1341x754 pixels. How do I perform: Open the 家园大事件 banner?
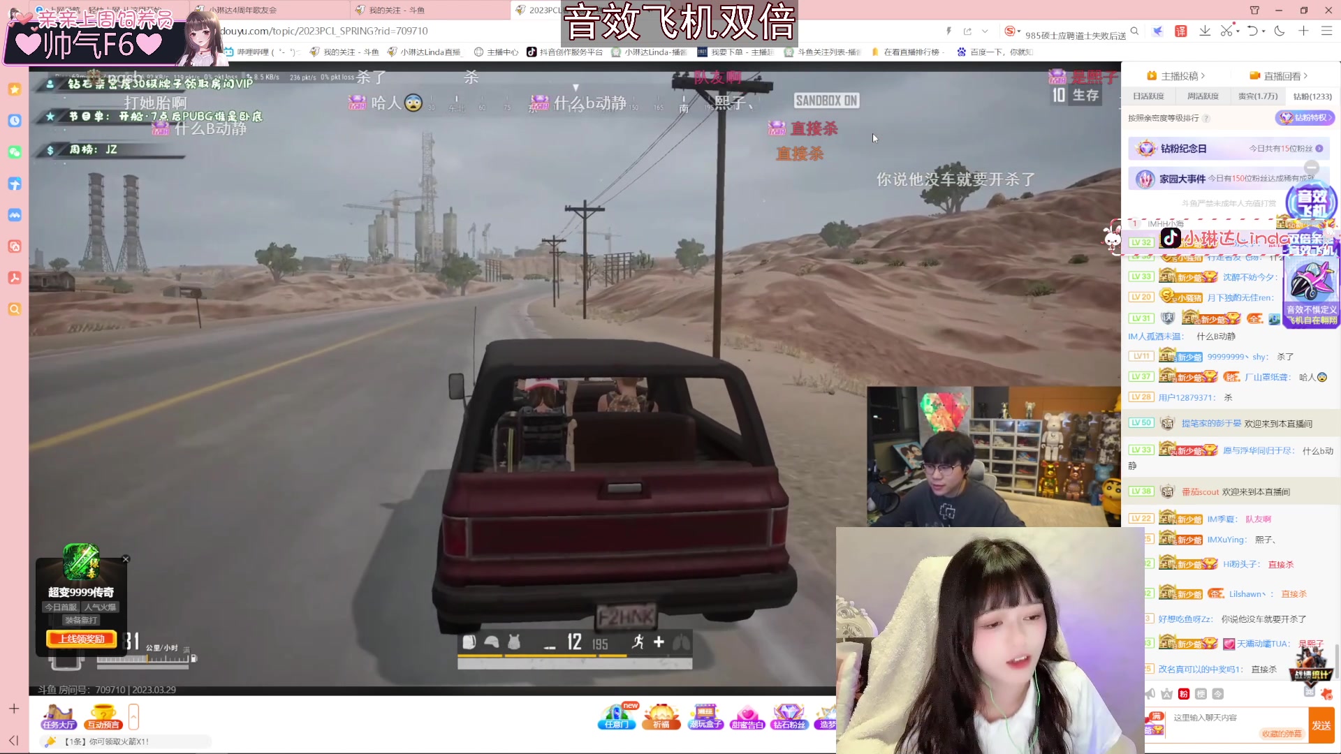click(x=1228, y=179)
